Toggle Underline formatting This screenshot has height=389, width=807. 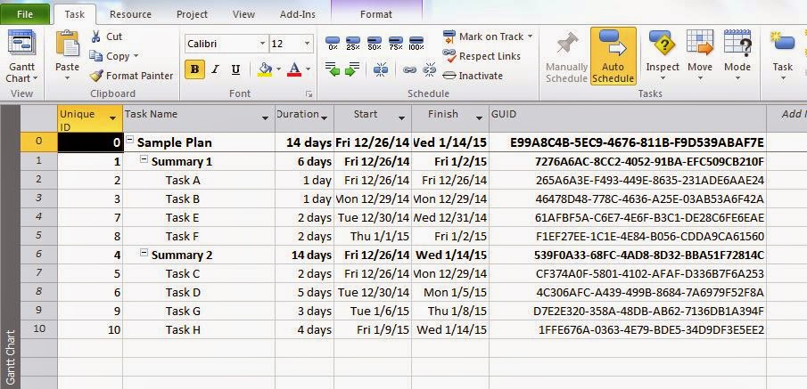tap(235, 69)
